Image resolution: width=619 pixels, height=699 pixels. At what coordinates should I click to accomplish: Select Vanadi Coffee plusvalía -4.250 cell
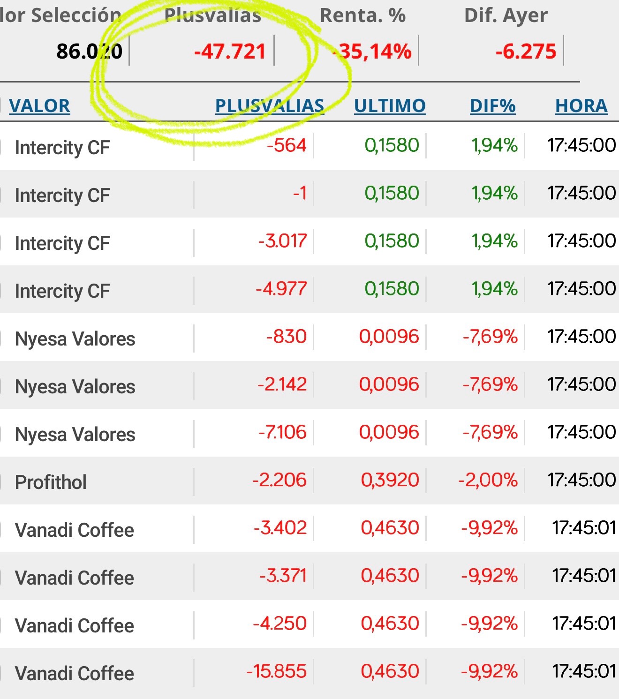click(279, 624)
